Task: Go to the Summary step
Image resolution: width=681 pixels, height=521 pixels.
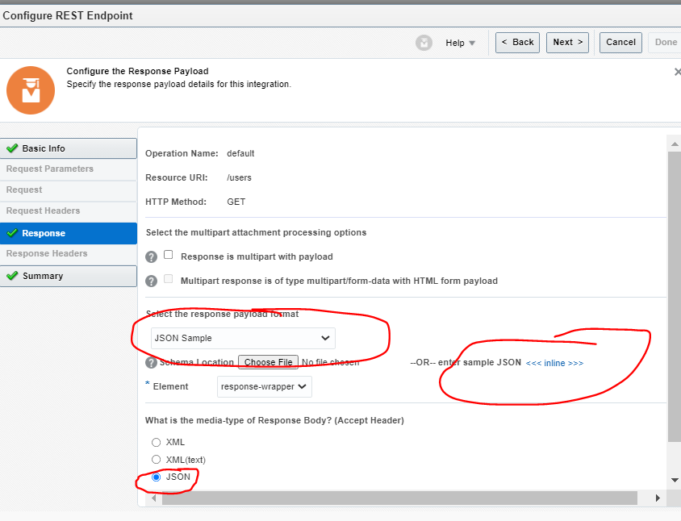Action: [x=69, y=276]
